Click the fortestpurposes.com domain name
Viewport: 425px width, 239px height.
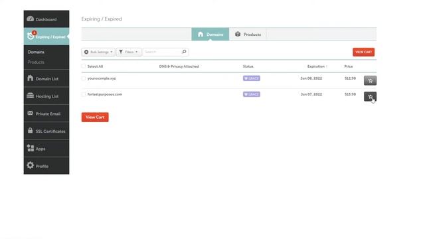[105, 94]
